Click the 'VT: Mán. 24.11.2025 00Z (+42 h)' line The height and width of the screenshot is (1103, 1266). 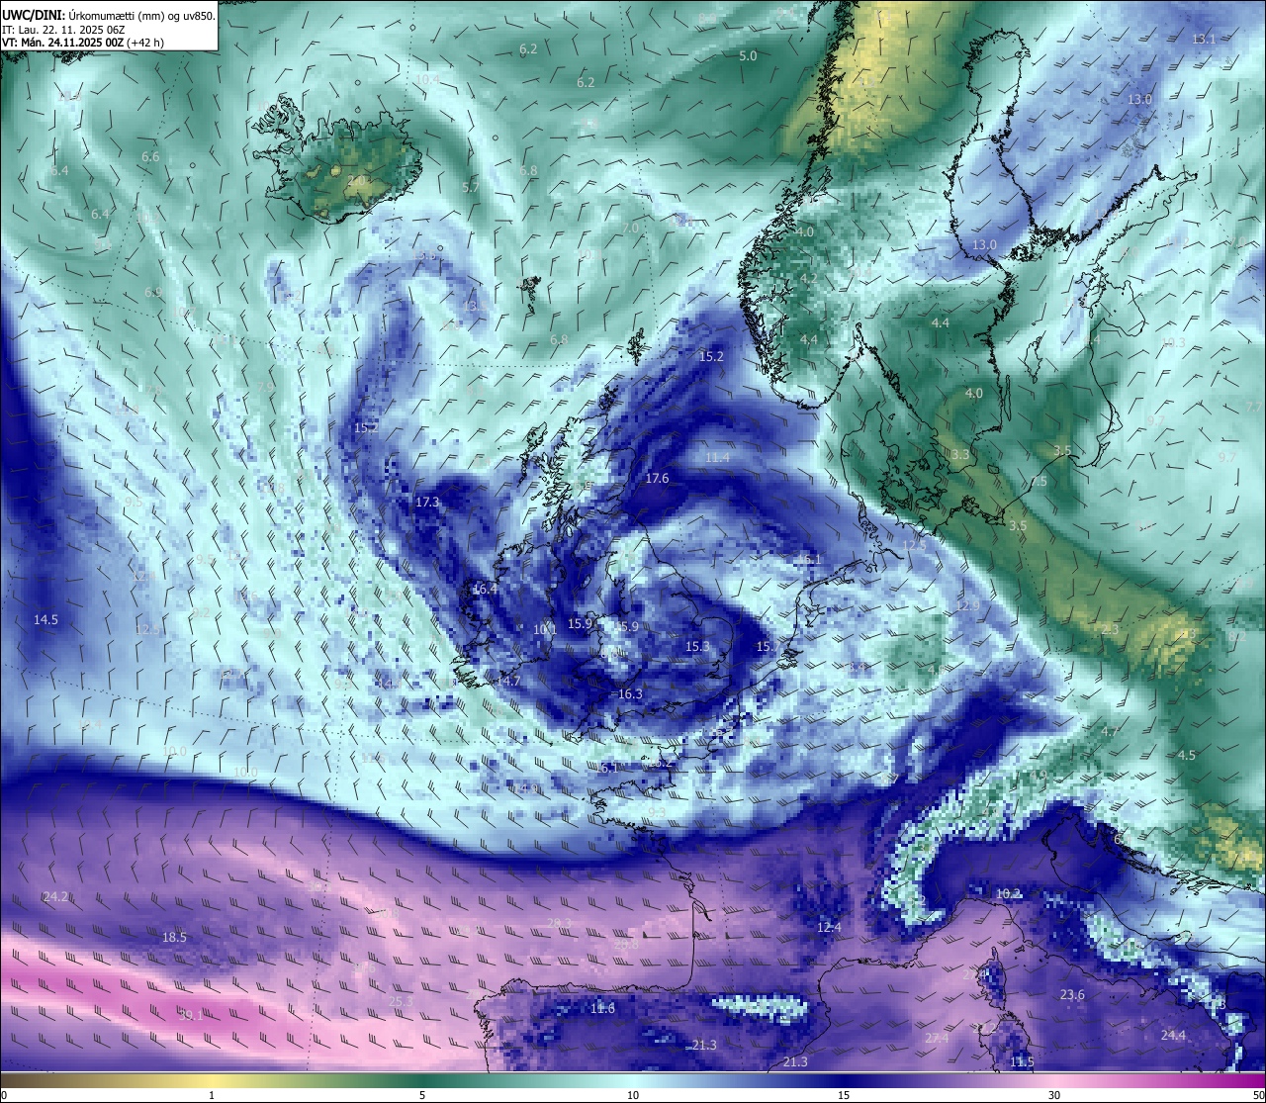83,43
